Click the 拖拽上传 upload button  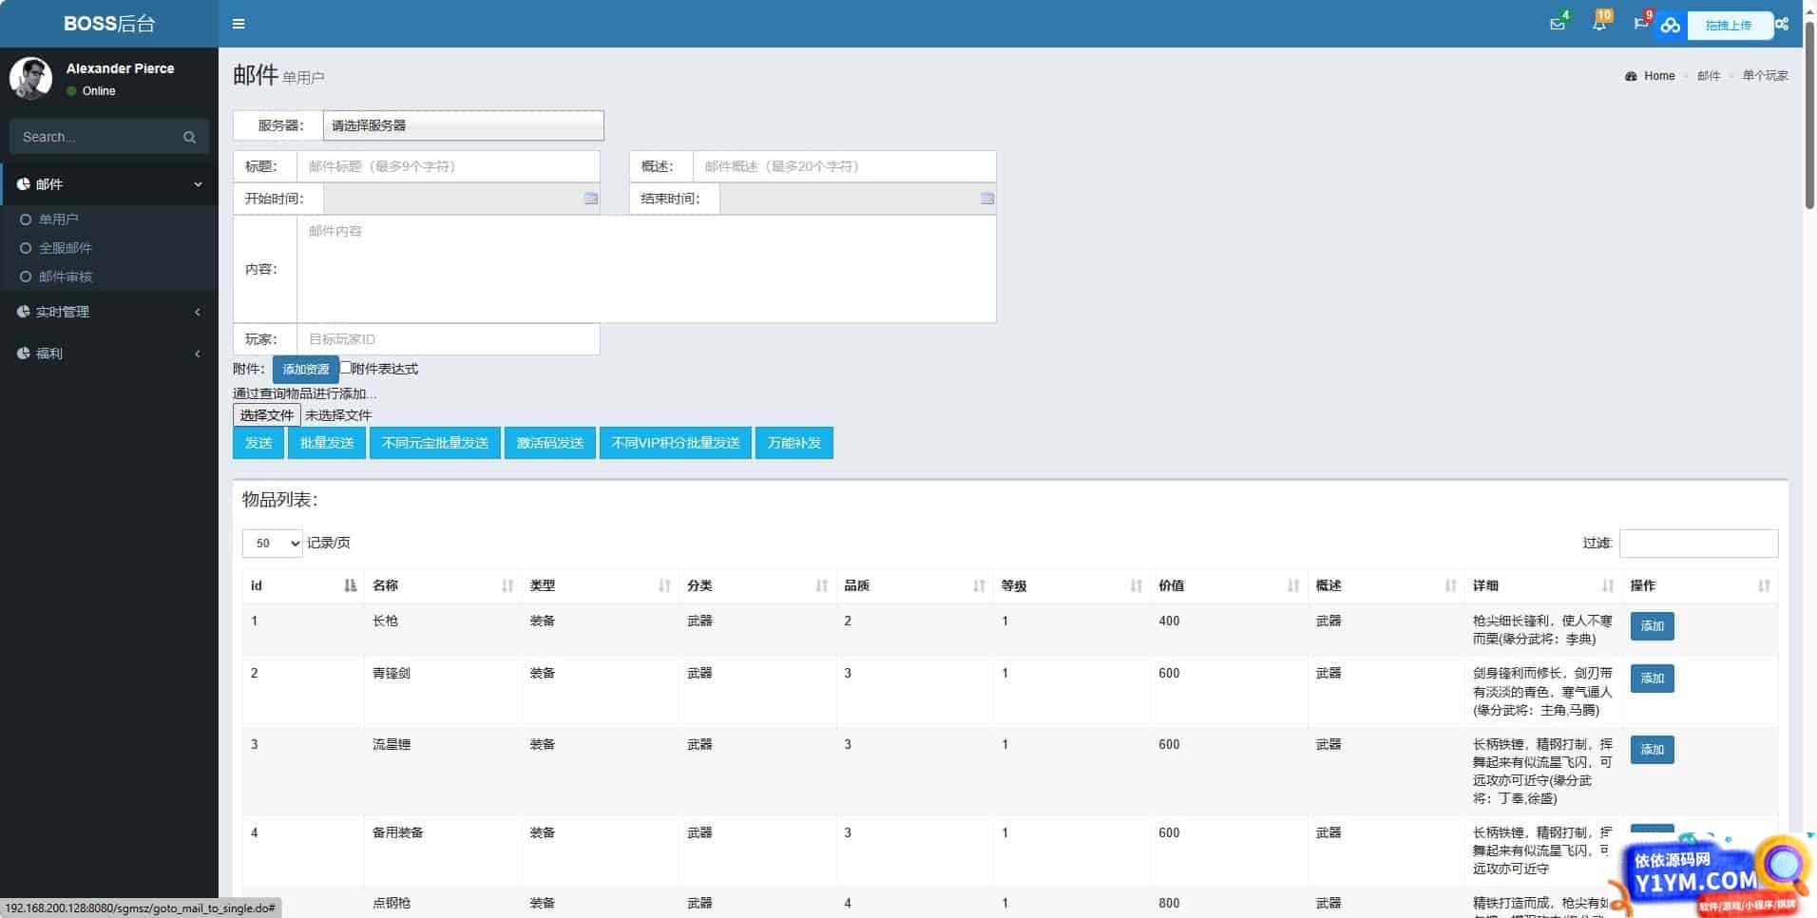click(1728, 26)
